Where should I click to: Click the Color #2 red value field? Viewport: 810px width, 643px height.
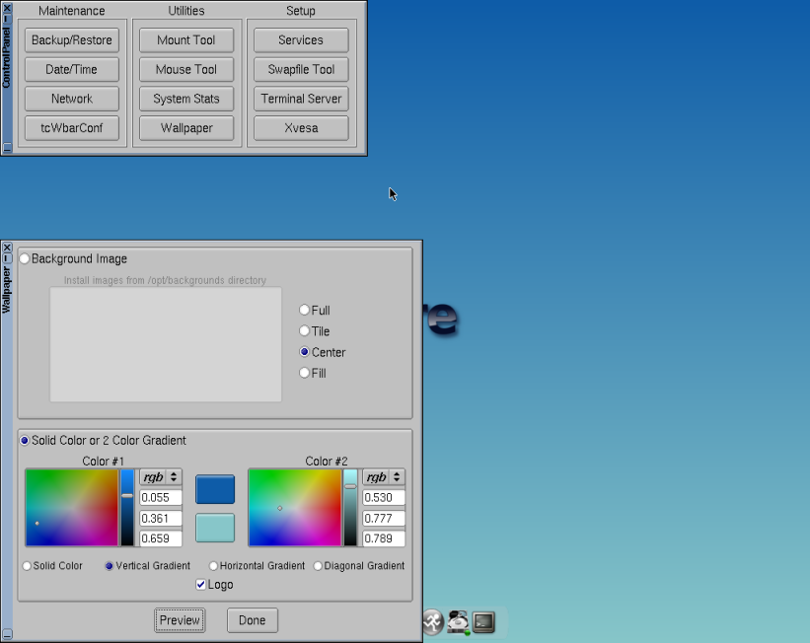click(x=386, y=498)
